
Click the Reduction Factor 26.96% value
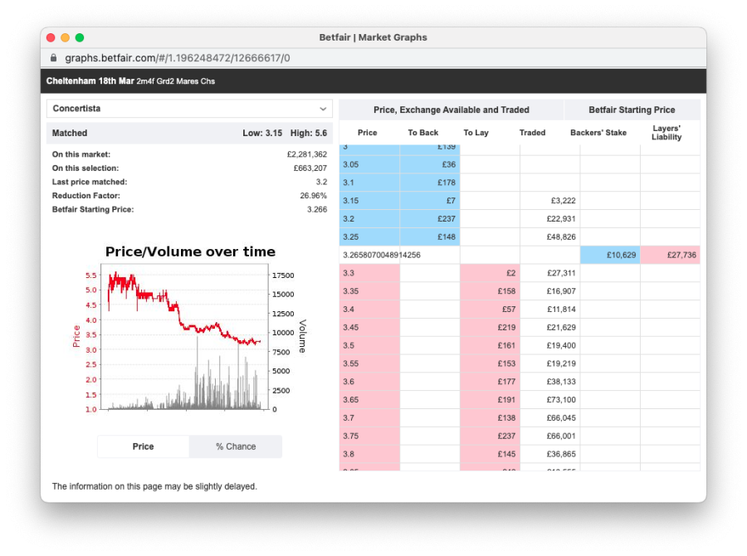point(314,196)
